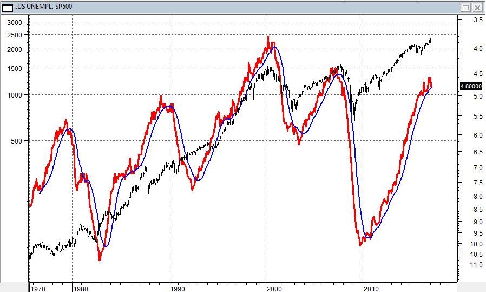Click the 8.5 value on right axis
Screen dimensions: 486x292
click(478, 210)
